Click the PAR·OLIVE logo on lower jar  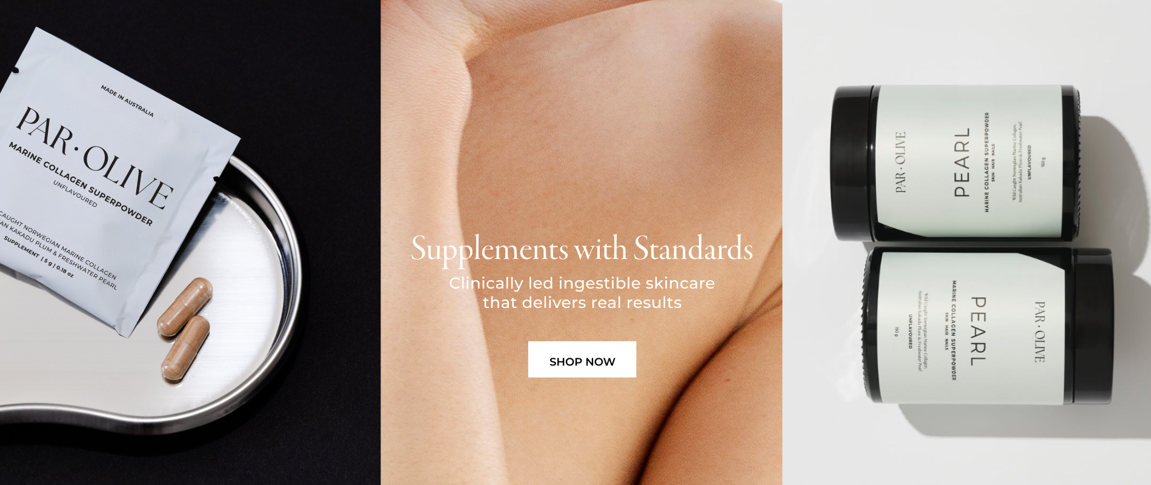(1040, 332)
